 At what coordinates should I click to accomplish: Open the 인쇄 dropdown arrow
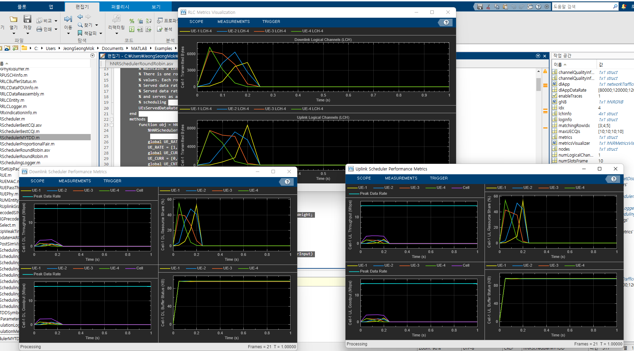click(x=56, y=29)
